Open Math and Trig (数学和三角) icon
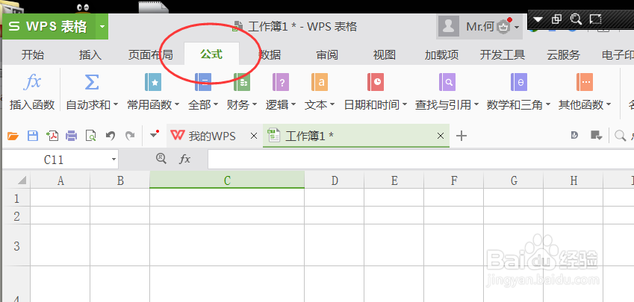634x302 pixels. tap(519, 82)
